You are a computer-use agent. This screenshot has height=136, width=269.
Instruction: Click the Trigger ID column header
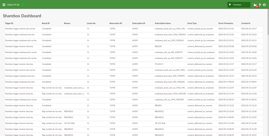point(9,23)
